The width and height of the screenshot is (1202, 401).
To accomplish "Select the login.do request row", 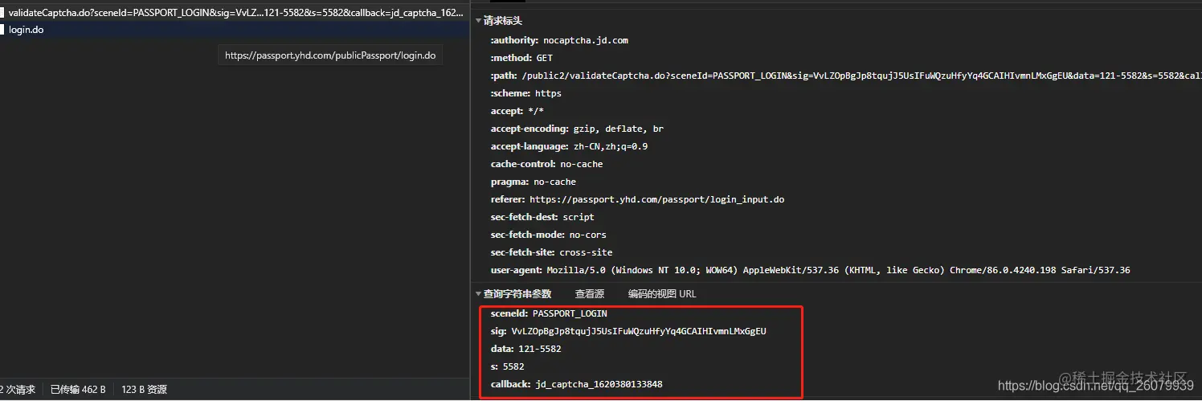I will [x=235, y=30].
